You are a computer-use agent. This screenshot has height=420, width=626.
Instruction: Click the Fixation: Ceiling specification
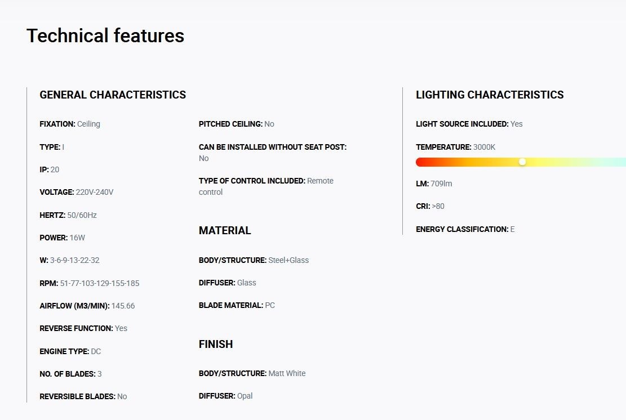point(70,124)
